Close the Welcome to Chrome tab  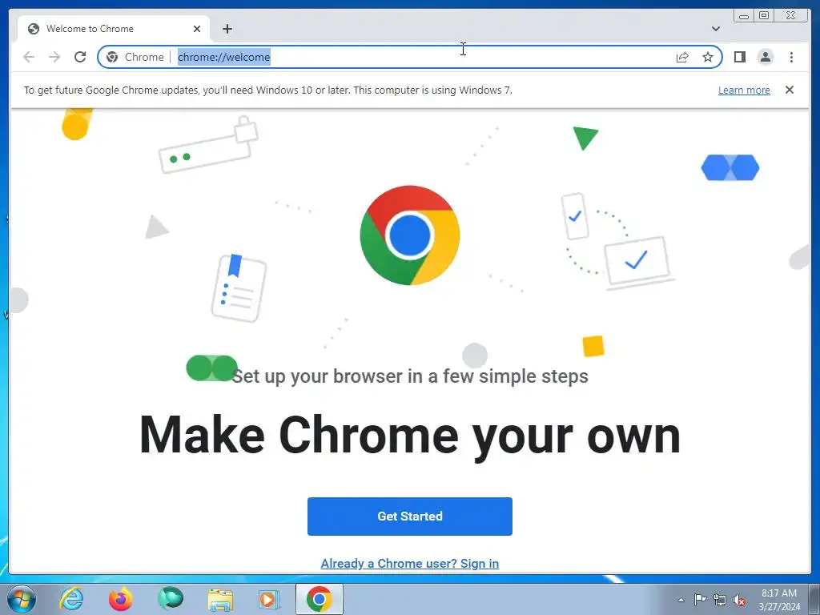[197, 29]
